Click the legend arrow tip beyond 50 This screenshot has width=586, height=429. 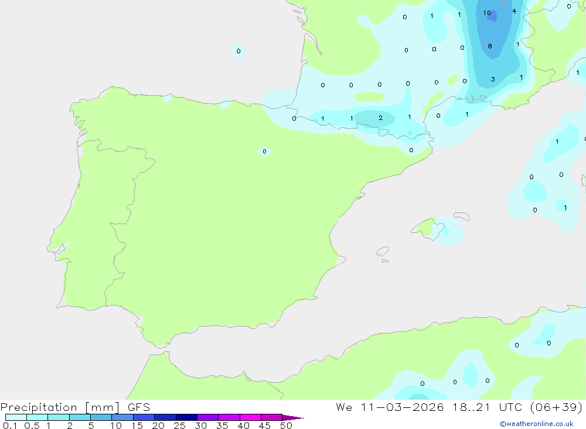(x=294, y=417)
